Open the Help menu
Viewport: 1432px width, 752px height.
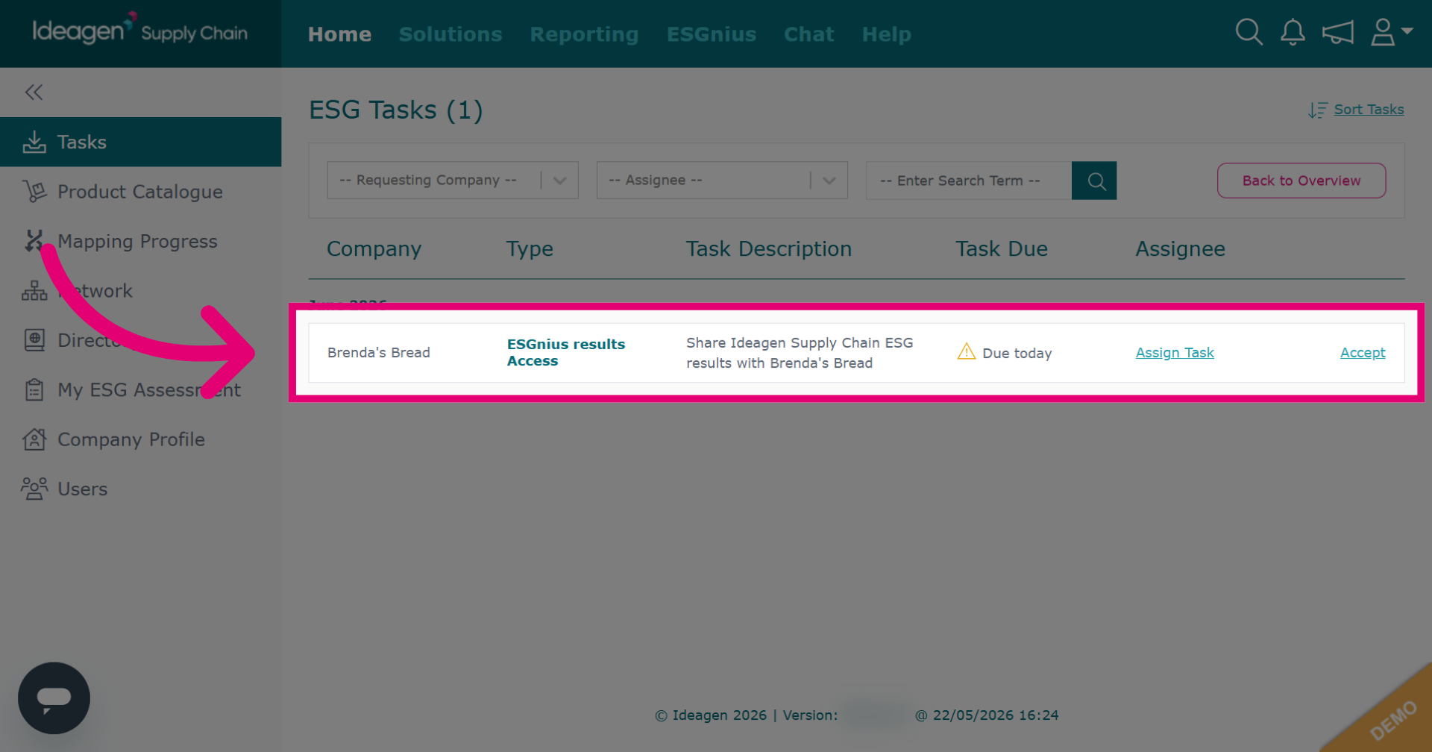click(x=886, y=34)
